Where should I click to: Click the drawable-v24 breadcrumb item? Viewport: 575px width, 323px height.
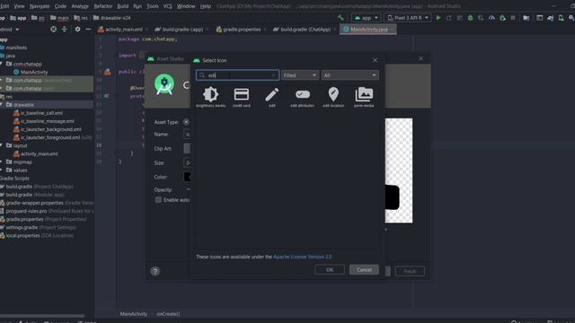tap(111, 18)
